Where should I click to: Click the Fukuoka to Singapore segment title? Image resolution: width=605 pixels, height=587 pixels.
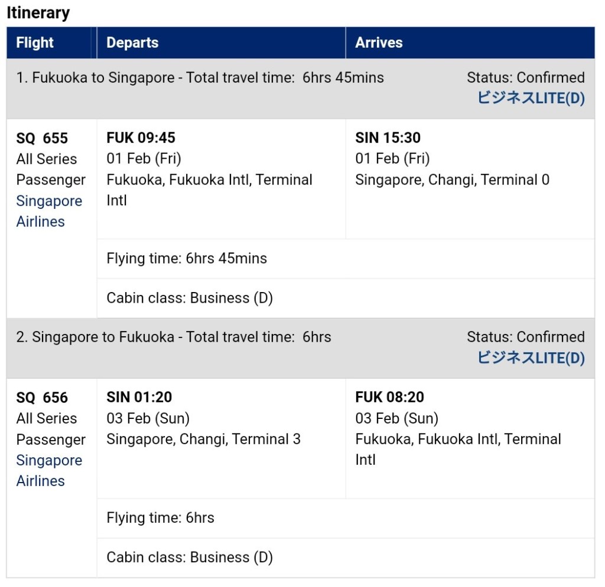[200, 78]
